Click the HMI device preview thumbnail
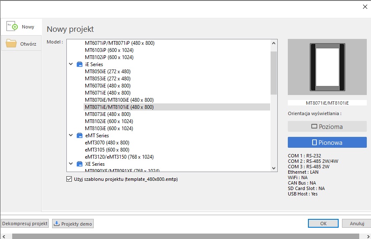 (x=327, y=67)
